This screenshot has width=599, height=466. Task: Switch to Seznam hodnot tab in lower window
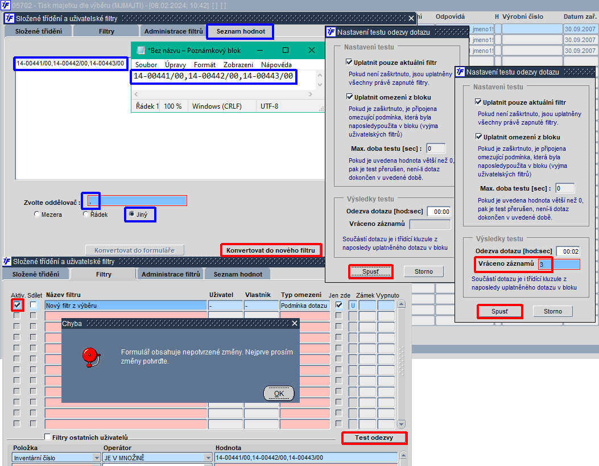(x=238, y=274)
